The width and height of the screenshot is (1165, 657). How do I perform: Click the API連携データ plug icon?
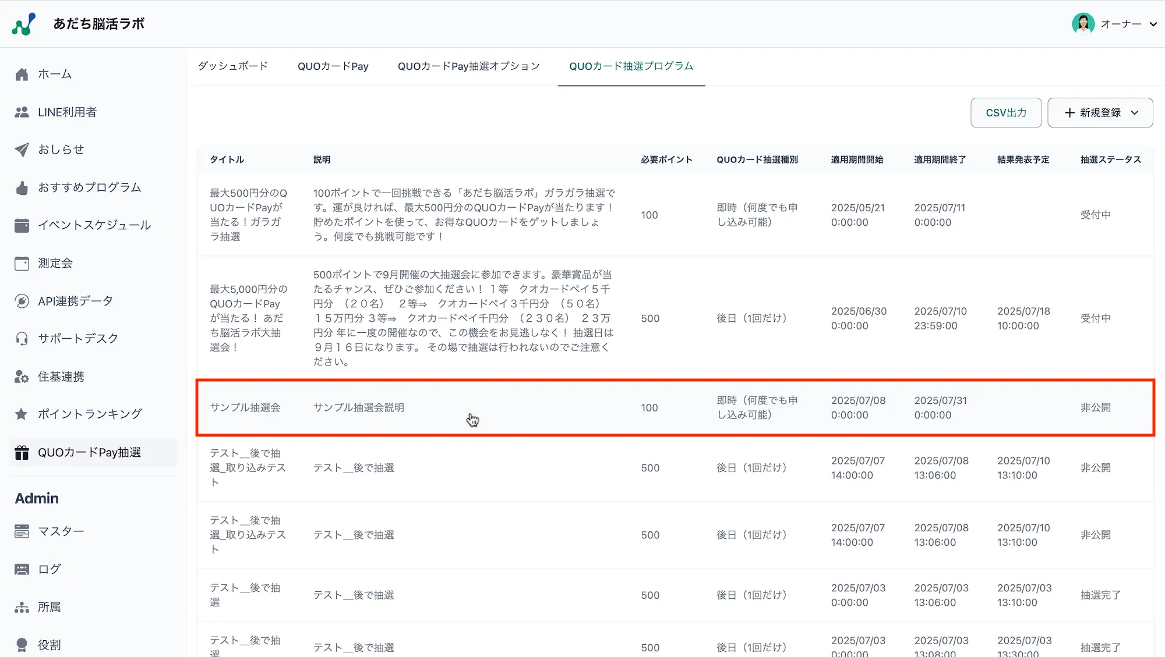tap(22, 301)
